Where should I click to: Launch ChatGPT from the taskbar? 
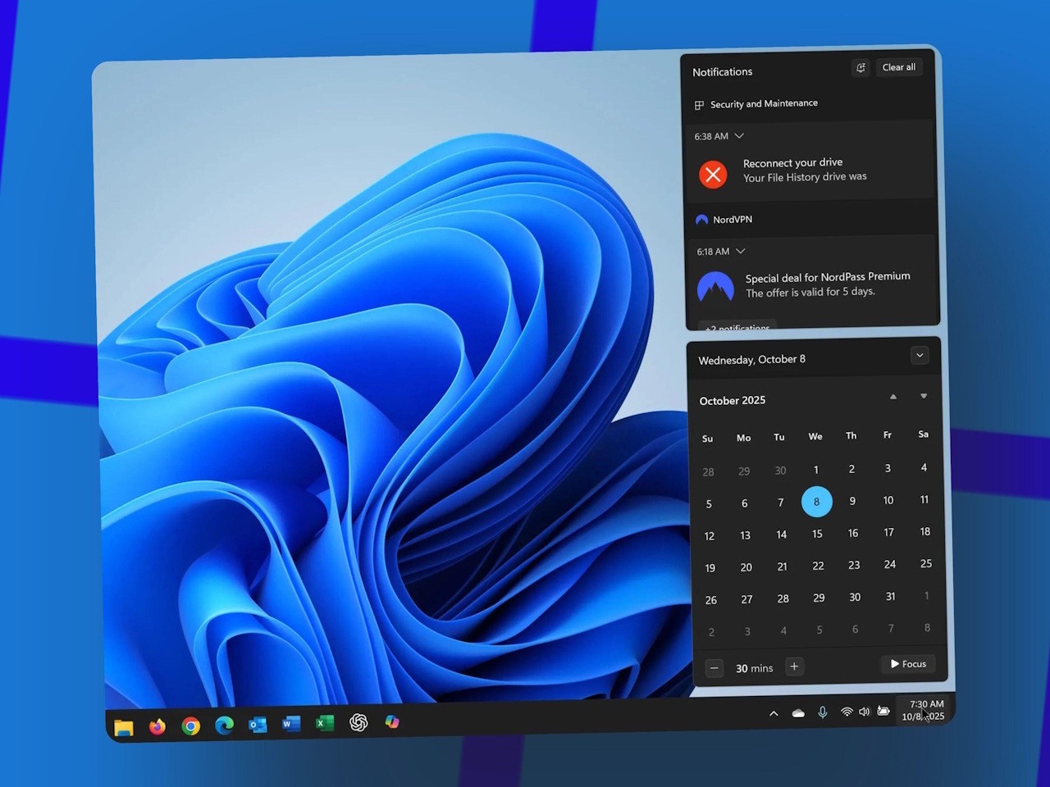point(358,722)
